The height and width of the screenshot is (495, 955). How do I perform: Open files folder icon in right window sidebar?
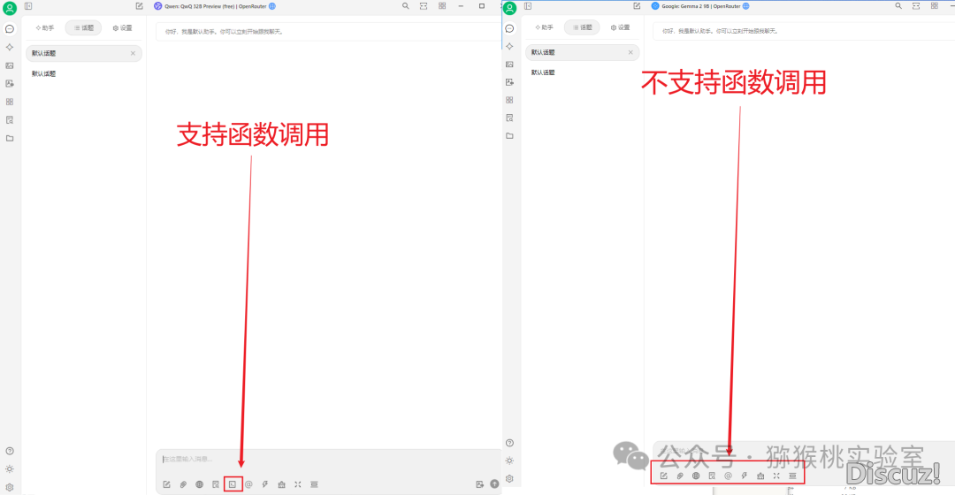click(510, 136)
